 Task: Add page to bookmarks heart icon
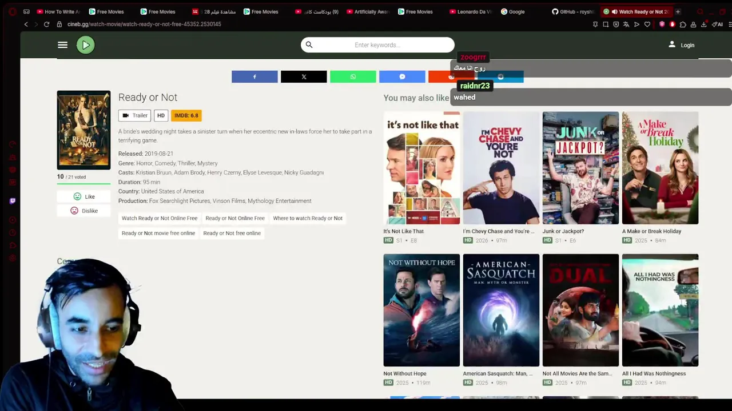point(647,24)
